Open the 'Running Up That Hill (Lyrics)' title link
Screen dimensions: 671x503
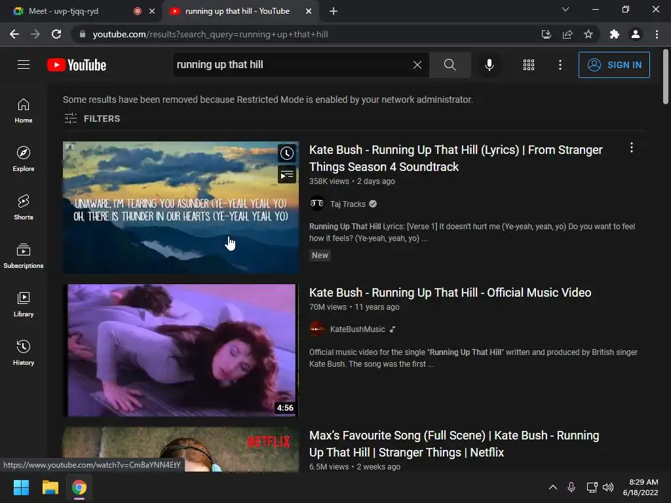tap(456, 158)
